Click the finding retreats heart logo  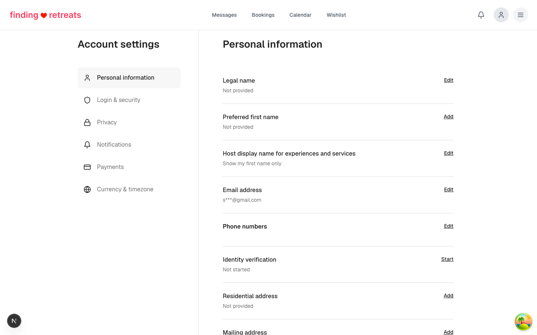(45, 15)
